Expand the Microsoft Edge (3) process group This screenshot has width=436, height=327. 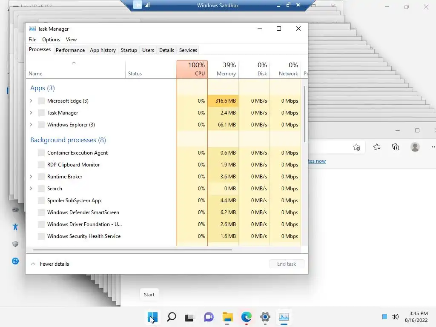point(31,101)
